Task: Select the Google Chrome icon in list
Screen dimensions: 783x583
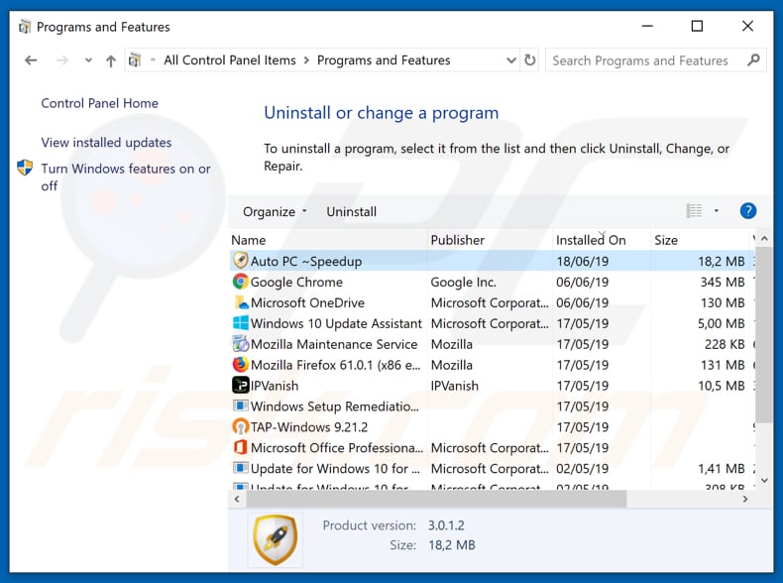Action: click(x=240, y=282)
